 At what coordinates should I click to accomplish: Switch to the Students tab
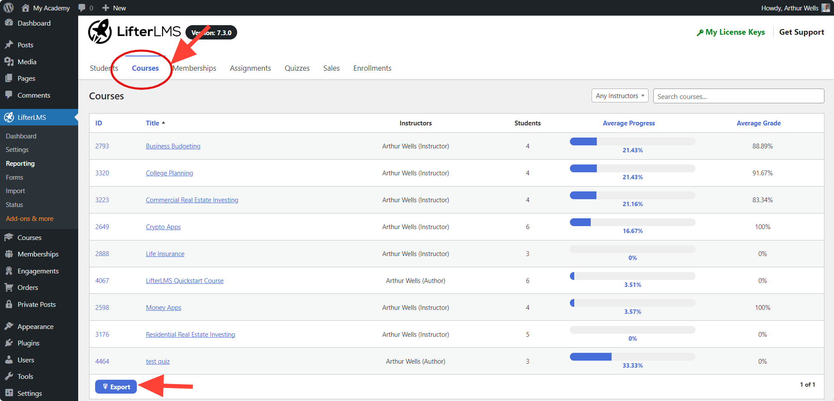click(x=104, y=68)
